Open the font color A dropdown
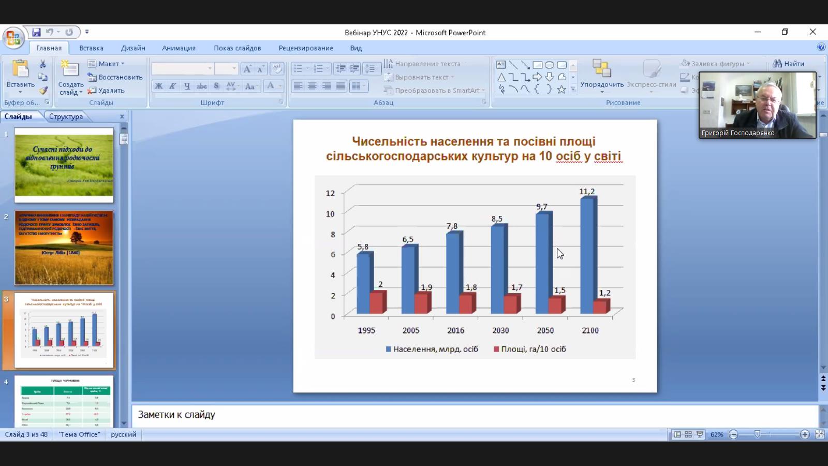 tap(273, 86)
